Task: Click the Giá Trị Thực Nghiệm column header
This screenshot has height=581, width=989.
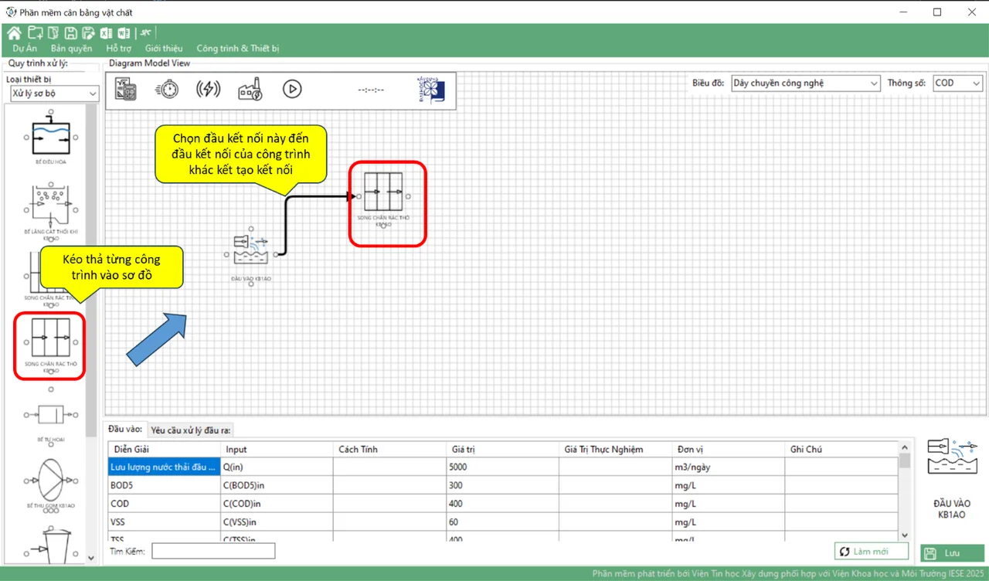Action: (x=615, y=449)
